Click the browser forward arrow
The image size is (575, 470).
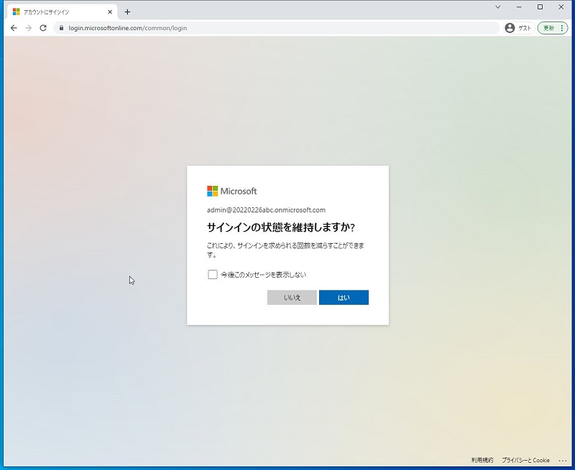point(28,28)
